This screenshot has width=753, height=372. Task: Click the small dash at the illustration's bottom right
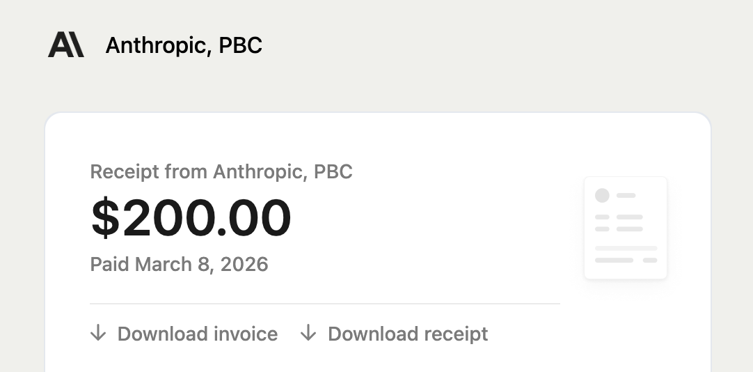click(650, 260)
